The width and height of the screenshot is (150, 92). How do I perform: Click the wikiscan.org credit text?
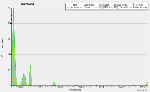coord(75,90)
